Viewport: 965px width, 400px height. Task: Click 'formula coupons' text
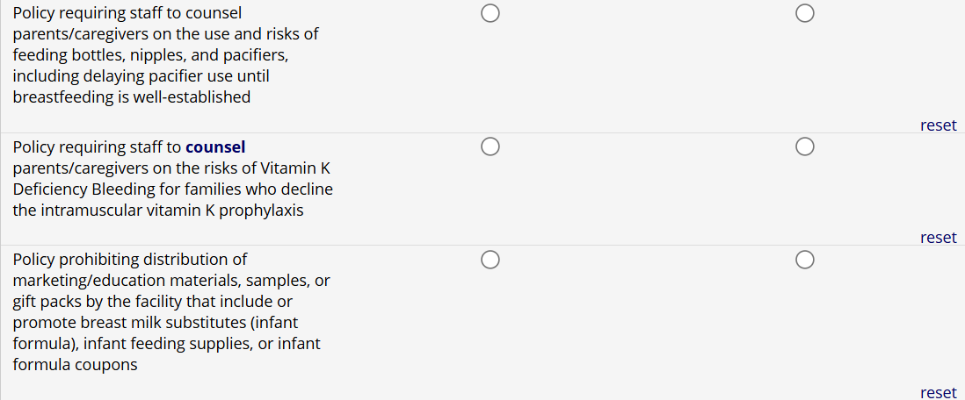[x=76, y=364]
